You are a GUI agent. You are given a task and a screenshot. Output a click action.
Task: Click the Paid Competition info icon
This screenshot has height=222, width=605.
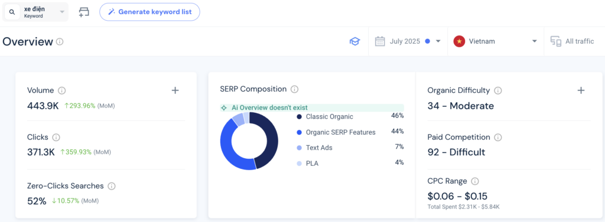498,137
